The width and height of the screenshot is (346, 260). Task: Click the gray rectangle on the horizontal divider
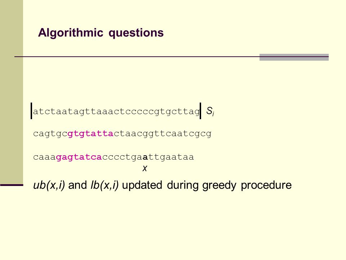[x=294, y=57]
